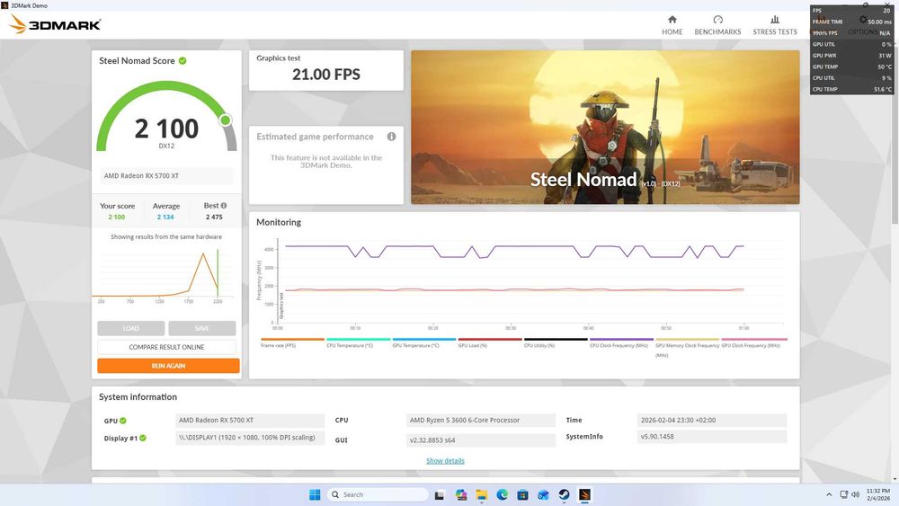
Task: Open Microsoft Edge from the taskbar
Action: click(x=503, y=494)
